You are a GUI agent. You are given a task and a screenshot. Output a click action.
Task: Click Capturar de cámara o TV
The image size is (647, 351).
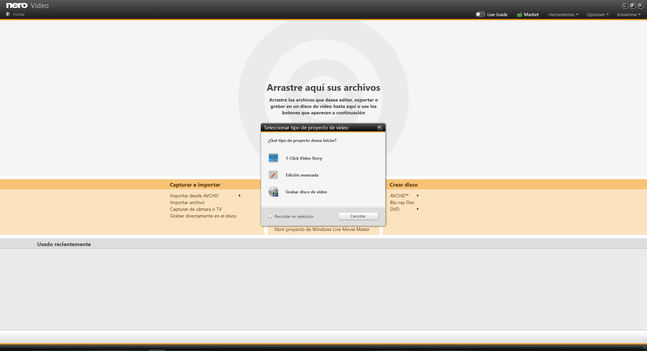click(196, 209)
